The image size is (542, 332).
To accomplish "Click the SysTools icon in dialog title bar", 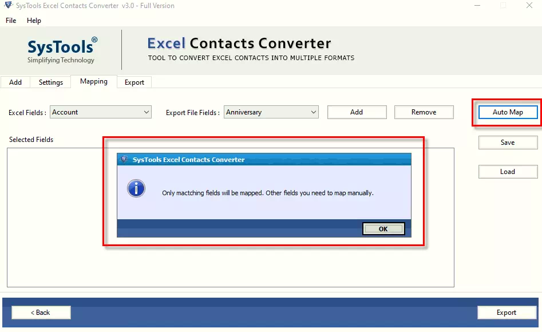I will (124, 160).
